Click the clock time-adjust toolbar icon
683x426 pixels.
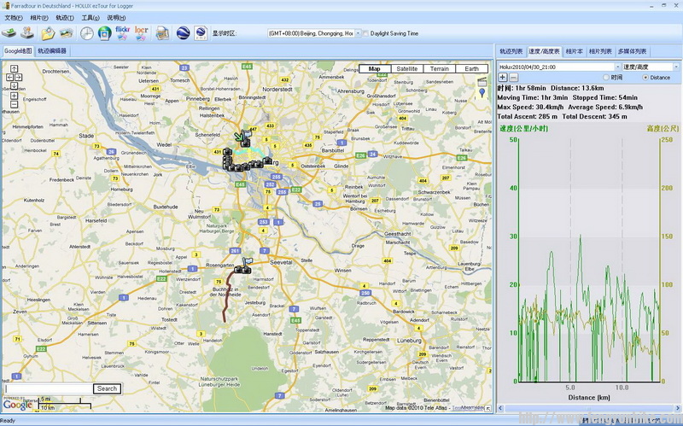pyautogui.click(x=87, y=33)
